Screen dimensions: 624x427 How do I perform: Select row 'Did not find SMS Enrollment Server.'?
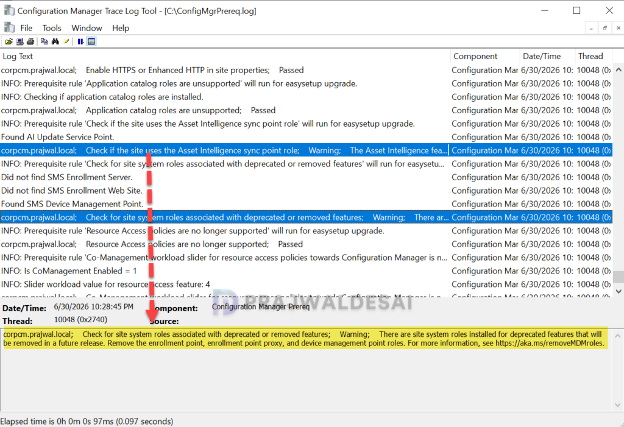click(x=306, y=177)
